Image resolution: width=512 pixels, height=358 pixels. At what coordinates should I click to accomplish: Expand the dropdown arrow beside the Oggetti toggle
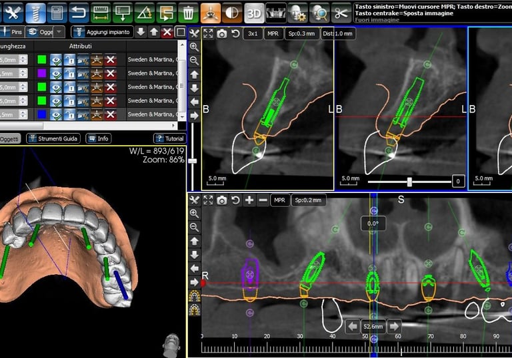pyautogui.click(x=59, y=32)
